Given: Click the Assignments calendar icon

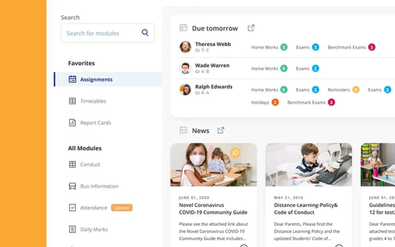Looking at the screenshot, I should point(72,79).
